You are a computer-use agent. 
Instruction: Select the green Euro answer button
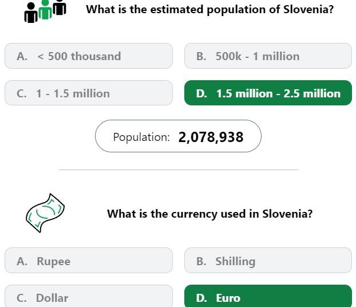pos(268,296)
